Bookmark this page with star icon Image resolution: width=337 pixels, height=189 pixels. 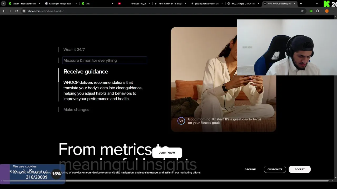pos(302,11)
